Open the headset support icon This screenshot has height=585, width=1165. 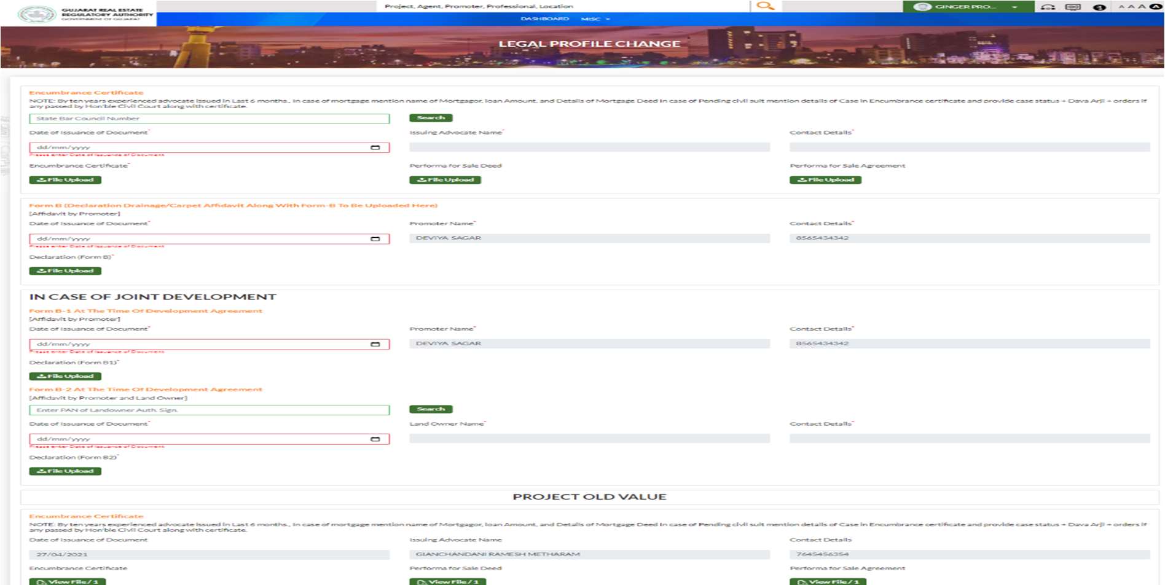pos(1048,7)
